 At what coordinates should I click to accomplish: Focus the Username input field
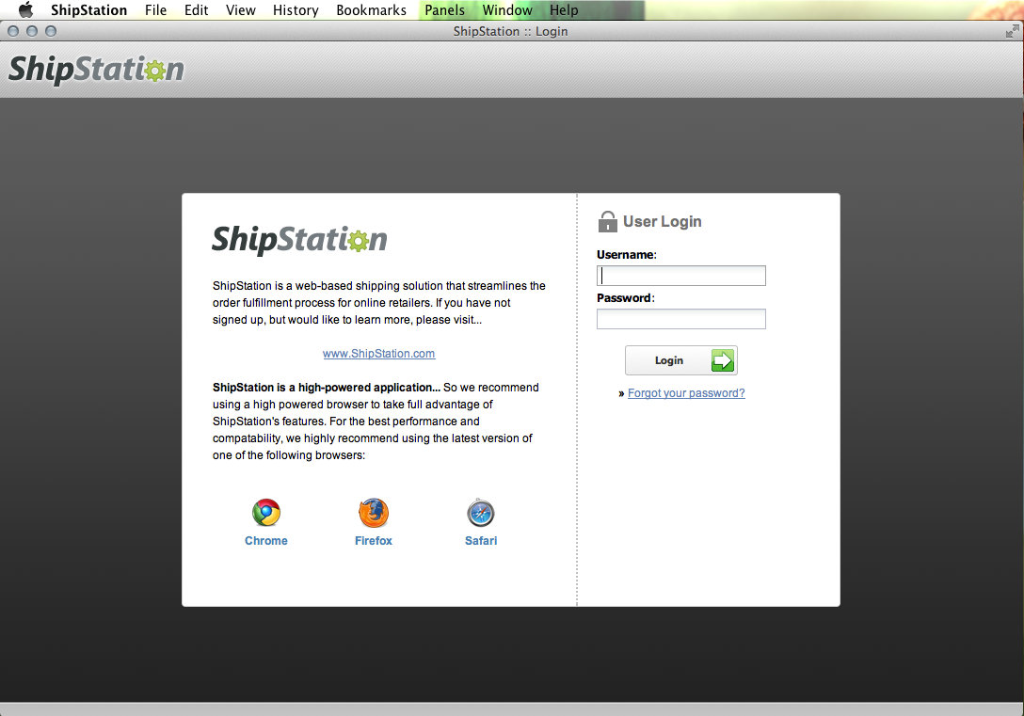[x=681, y=276]
